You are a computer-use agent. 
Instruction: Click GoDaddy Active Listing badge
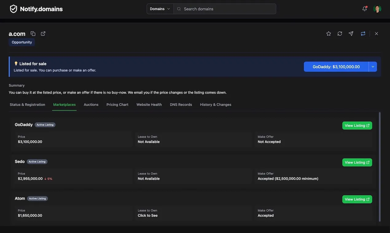45,125
